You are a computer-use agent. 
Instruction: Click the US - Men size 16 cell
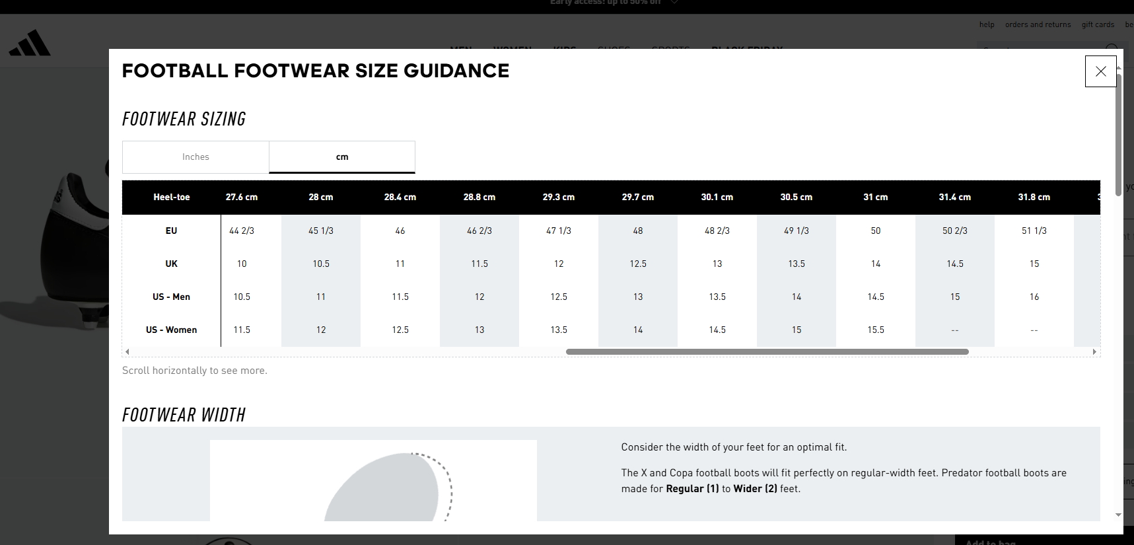click(1034, 297)
